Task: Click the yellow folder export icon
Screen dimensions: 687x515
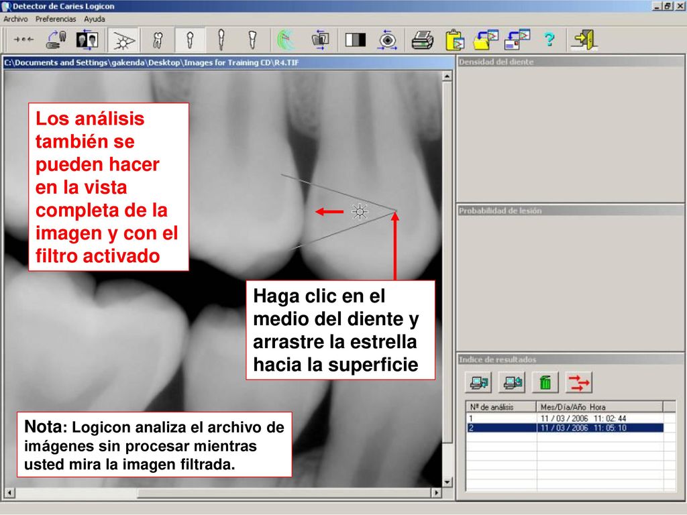Action: pyautogui.click(x=486, y=40)
